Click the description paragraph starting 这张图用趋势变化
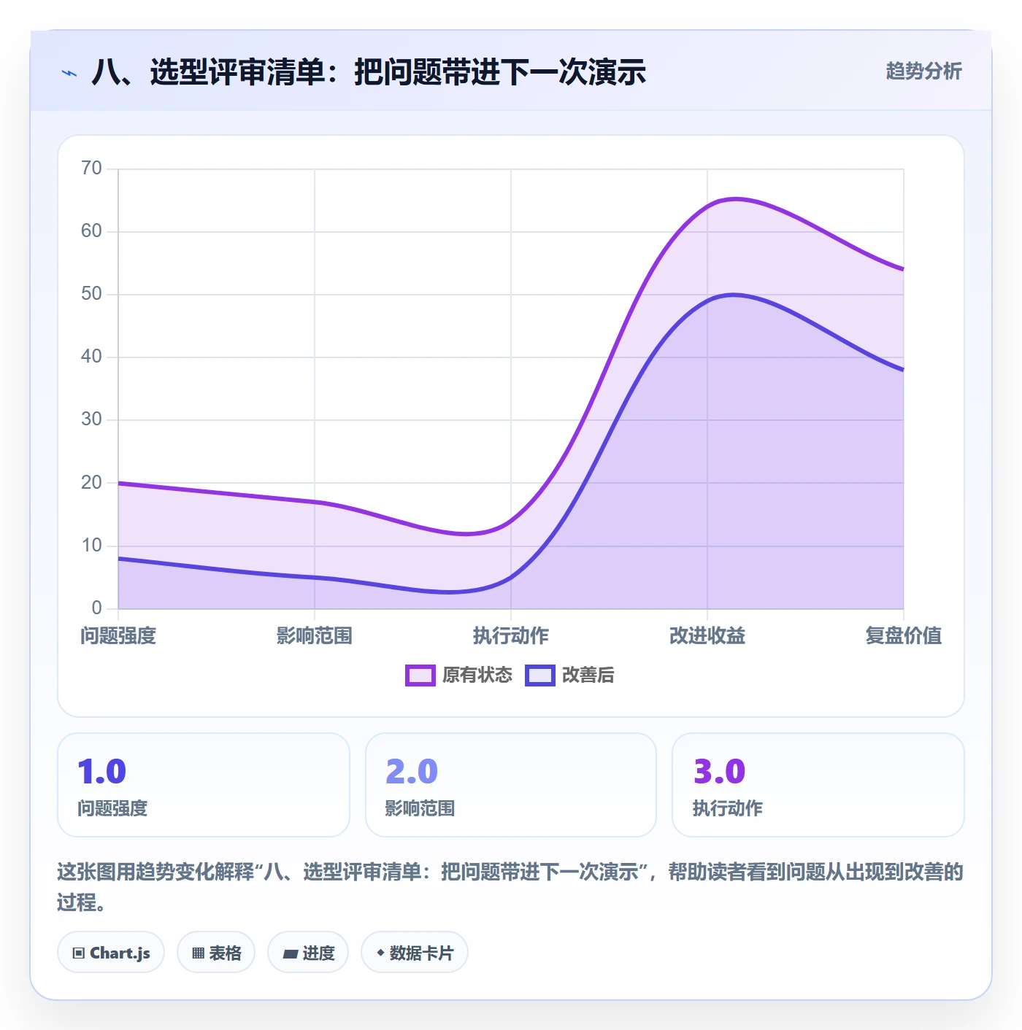The width and height of the screenshot is (1022, 1030). [510, 887]
